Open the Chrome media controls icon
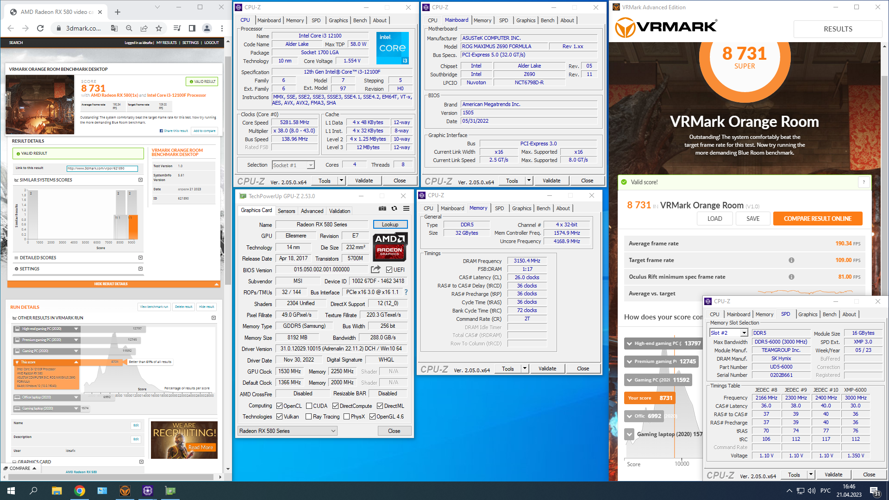889x500 pixels. point(177,28)
